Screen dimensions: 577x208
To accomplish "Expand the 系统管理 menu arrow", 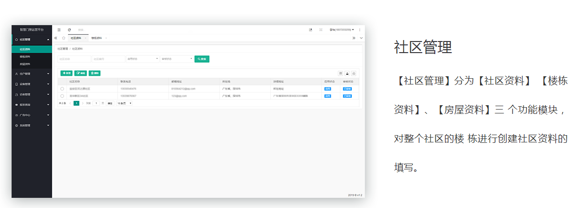I will (48, 125).
